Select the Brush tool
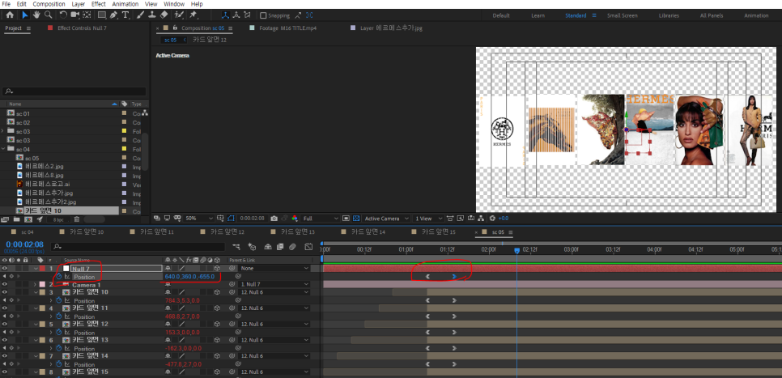The width and height of the screenshot is (782, 378). point(140,15)
